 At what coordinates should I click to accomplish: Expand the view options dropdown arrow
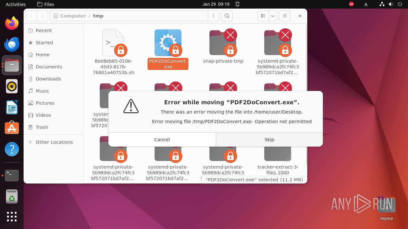(x=273, y=16)
